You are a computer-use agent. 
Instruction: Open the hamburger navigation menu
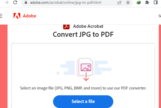pyautogui.click(x=1, y=16)
